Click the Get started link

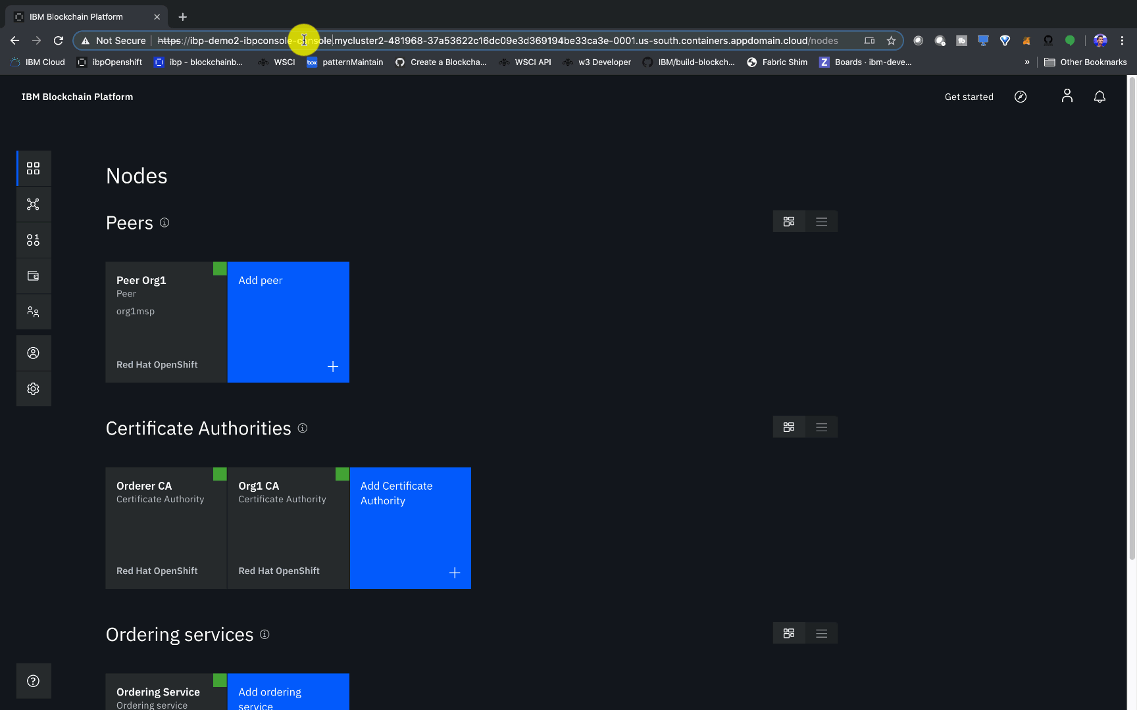(969, 97)
